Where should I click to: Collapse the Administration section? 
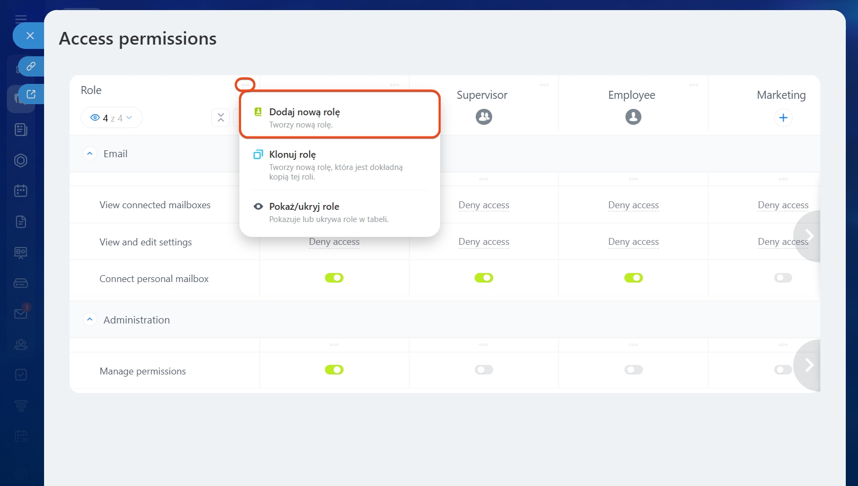click(x=90, y=320)
